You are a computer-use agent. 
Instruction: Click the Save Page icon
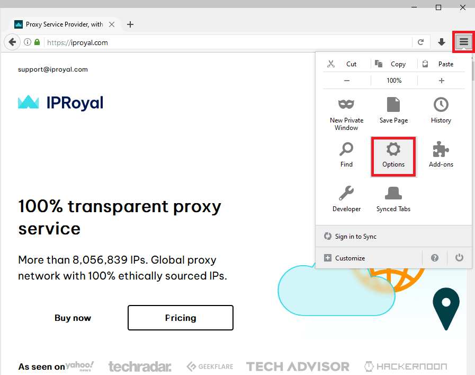coord(393,104)
